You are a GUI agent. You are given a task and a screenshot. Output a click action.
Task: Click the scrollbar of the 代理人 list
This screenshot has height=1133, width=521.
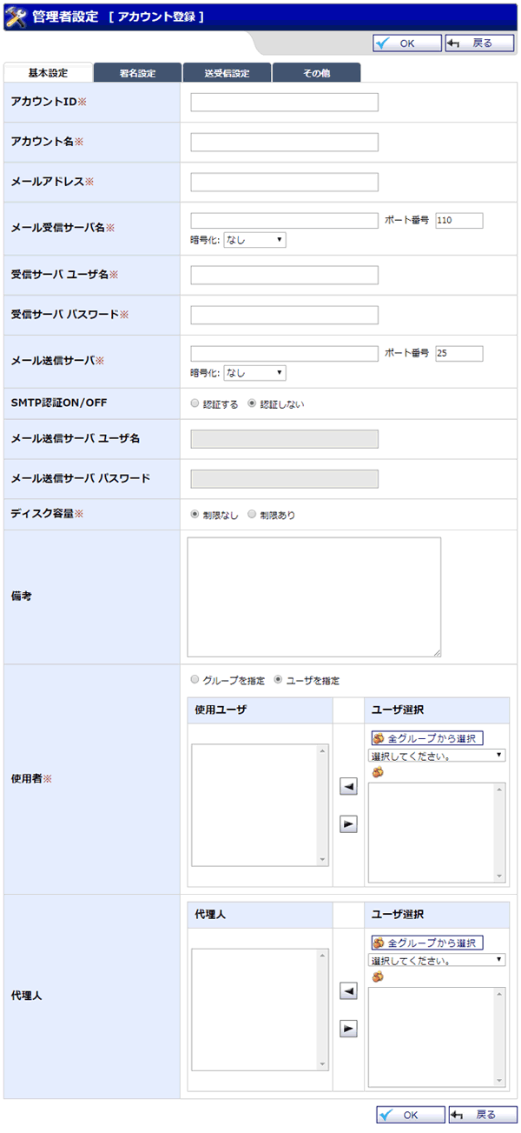tap(323, 1009)
